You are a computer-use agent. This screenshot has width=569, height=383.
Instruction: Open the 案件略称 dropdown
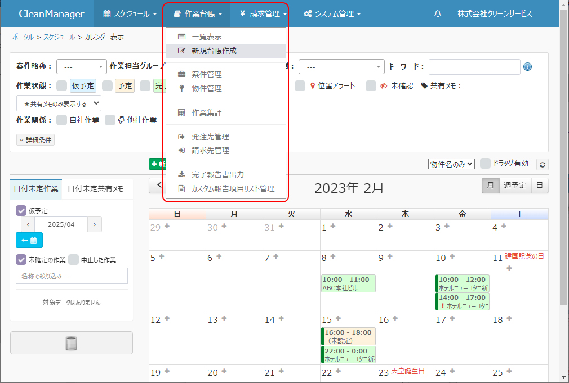pos(81,67)
